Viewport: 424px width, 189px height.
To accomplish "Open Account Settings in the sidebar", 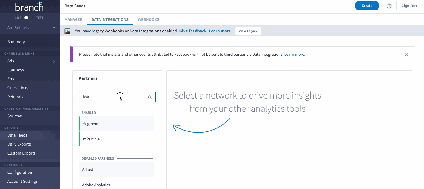I will point(22,182).
